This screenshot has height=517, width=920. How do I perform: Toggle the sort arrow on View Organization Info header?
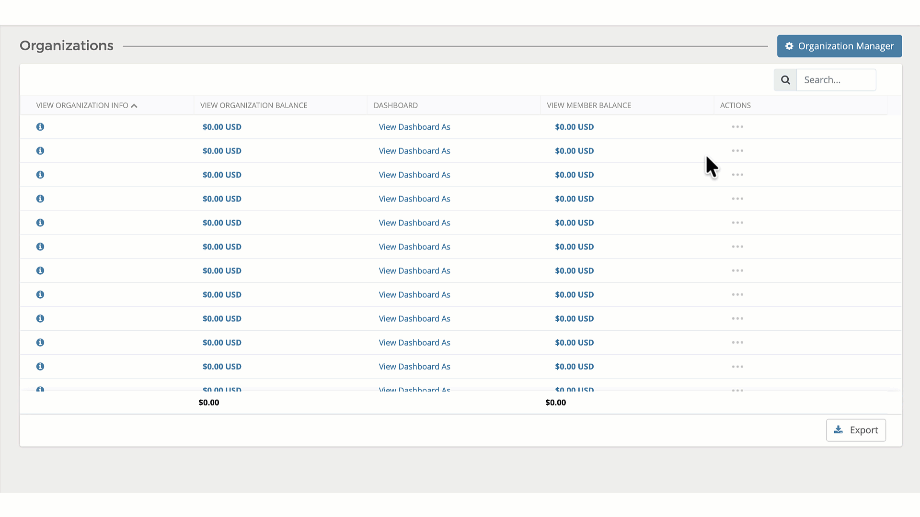(x=134, y=105)
